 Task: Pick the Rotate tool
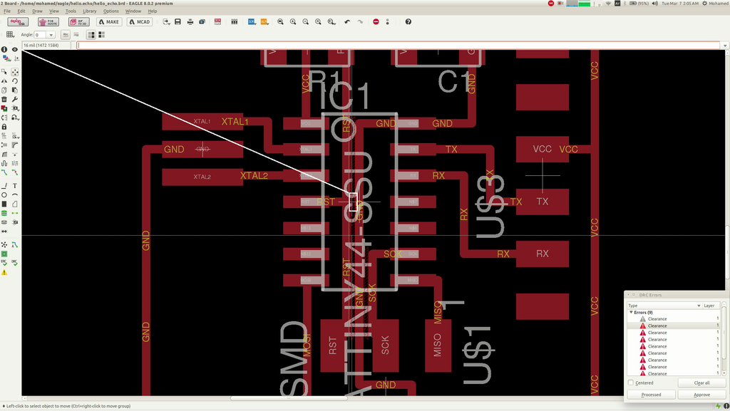pos(15,81)
